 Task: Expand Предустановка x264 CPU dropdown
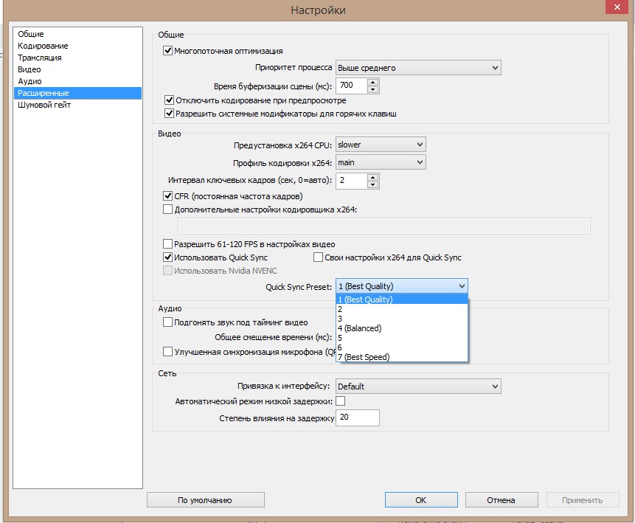coord(381,145)
